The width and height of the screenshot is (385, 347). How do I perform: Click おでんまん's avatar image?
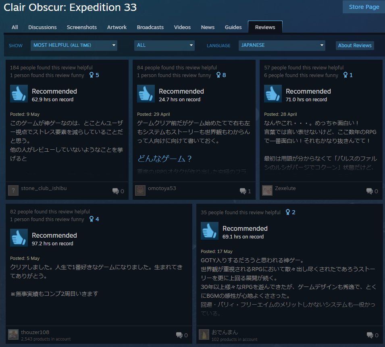click(x=204, y=334)
